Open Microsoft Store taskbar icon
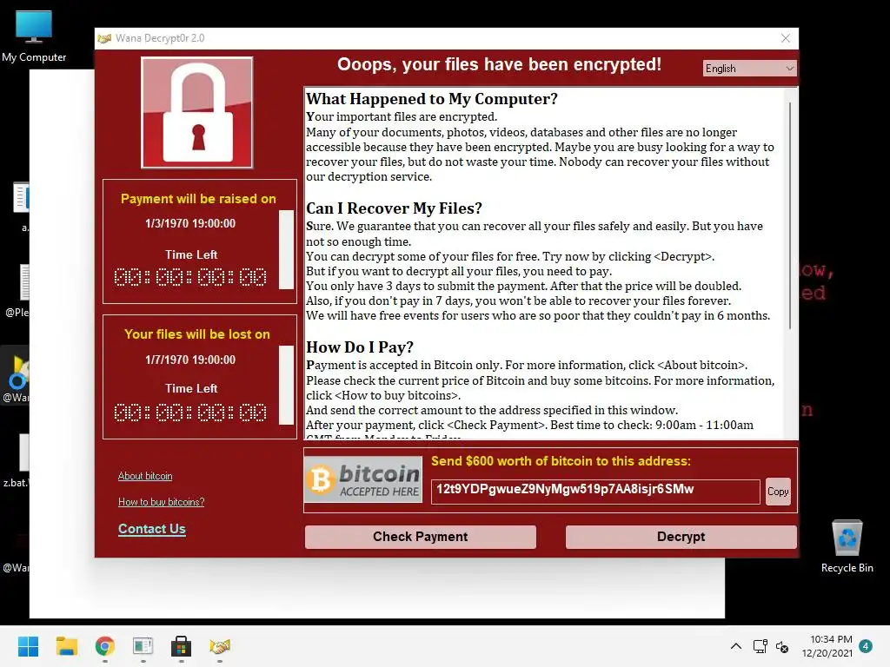890x667 pixels. pos(181,646)
